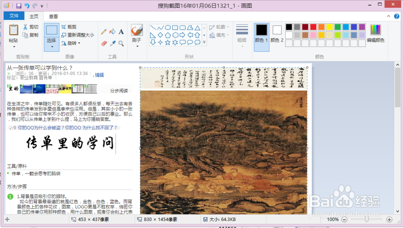Choose the rounded rectangle shape
403x228 pixels.
click(x=183, y=27)
